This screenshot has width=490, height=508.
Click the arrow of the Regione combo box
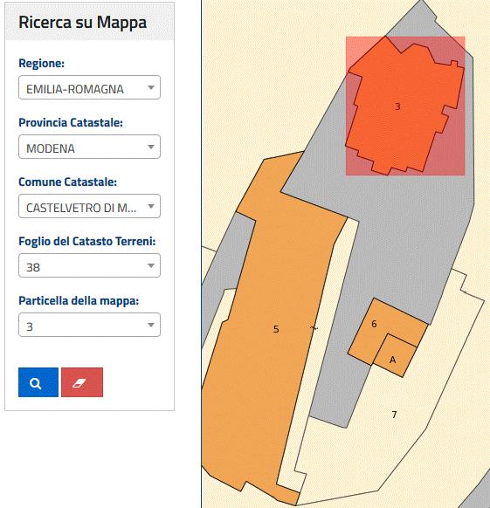151,87
